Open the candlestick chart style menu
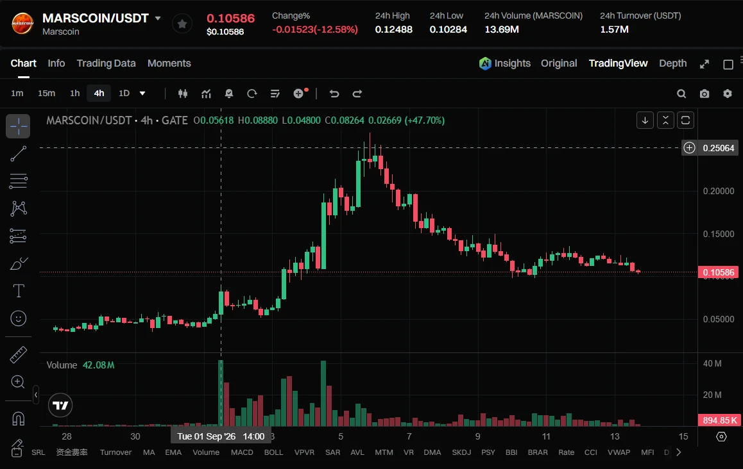This screenshot has width=743, height=469. (x=183, y=94)
